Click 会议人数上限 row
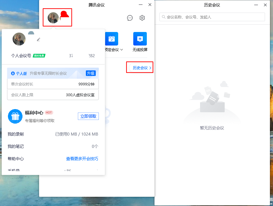This screenshot has height=206, width=273. pyautogui.click(x=53, y=95)
